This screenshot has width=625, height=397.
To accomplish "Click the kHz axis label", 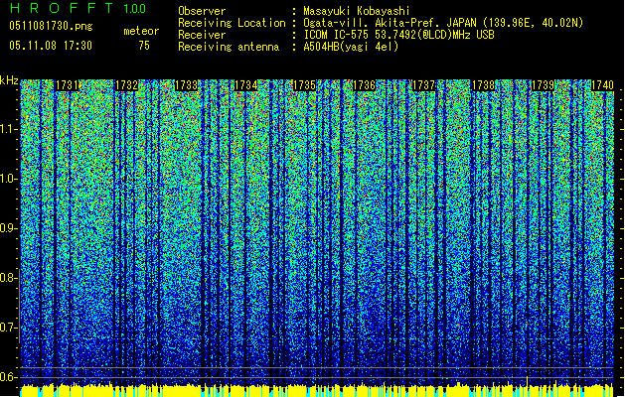I will [x=9, y=80].
